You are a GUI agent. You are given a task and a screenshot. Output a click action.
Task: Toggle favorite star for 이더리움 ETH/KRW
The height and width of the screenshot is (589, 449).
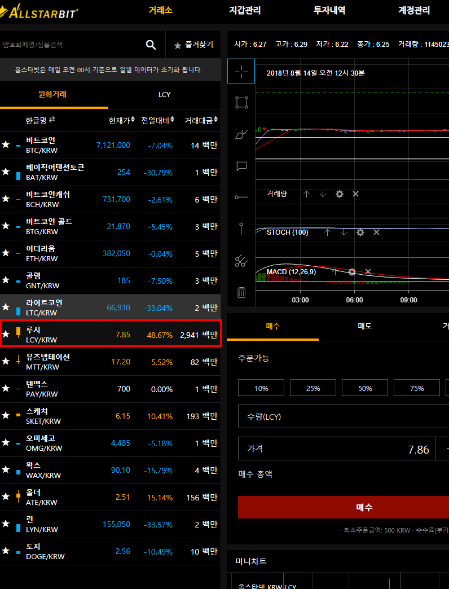coord(6,253)
